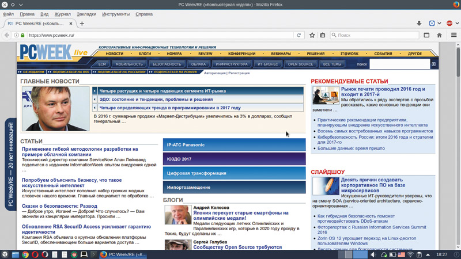Open dropdown arrow next to Adblock Plus icon
Viewport: 461px width, 259px height.
[457, 24]
